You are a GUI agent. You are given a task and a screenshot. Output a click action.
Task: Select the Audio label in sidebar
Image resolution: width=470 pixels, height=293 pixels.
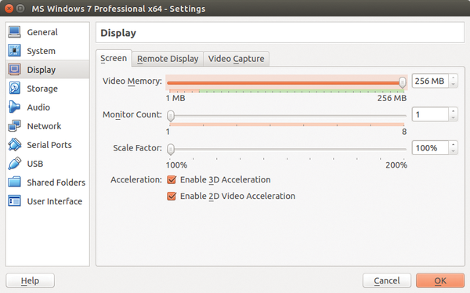pos(38,107)
